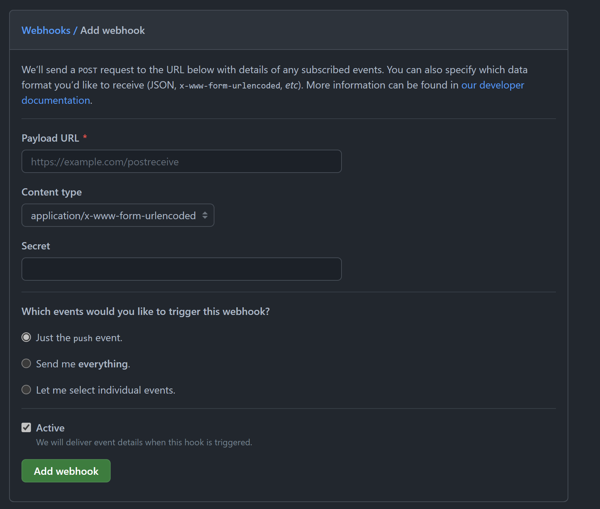
Task: Click the 'We will deliver event details' note
Action: coord(144,442)
